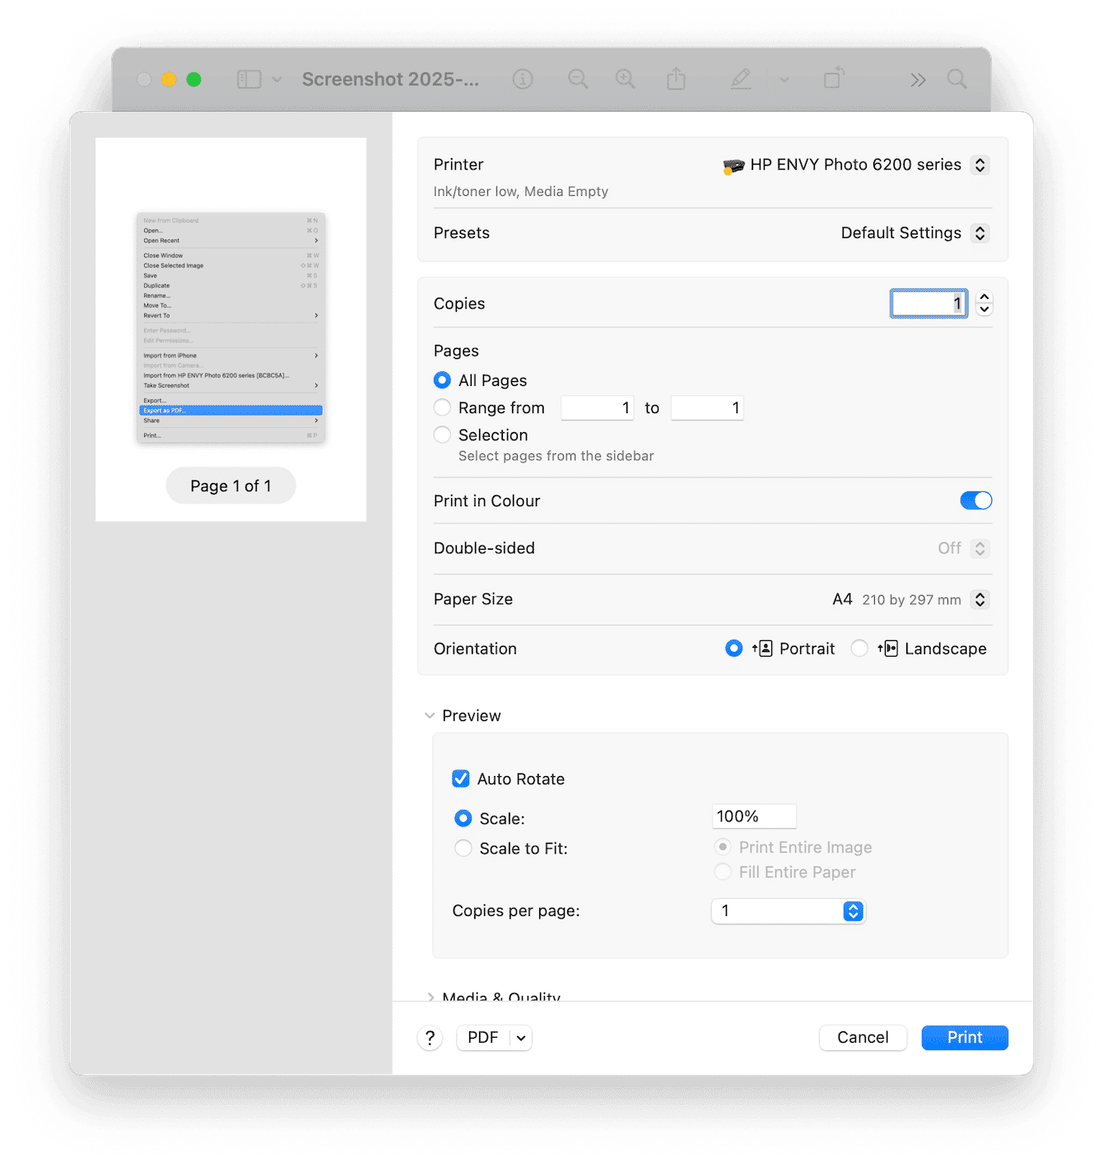Open the Share menu icon
The image size is (1103, 1167).
(x=676, y=79)
